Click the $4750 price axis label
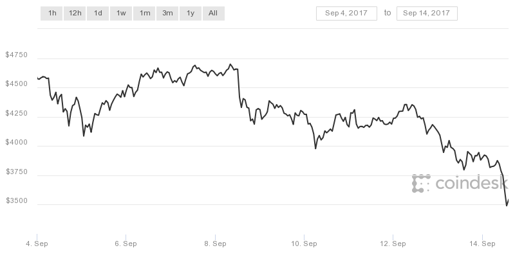This screenshot has height=257, width=515. click(17, 55)
